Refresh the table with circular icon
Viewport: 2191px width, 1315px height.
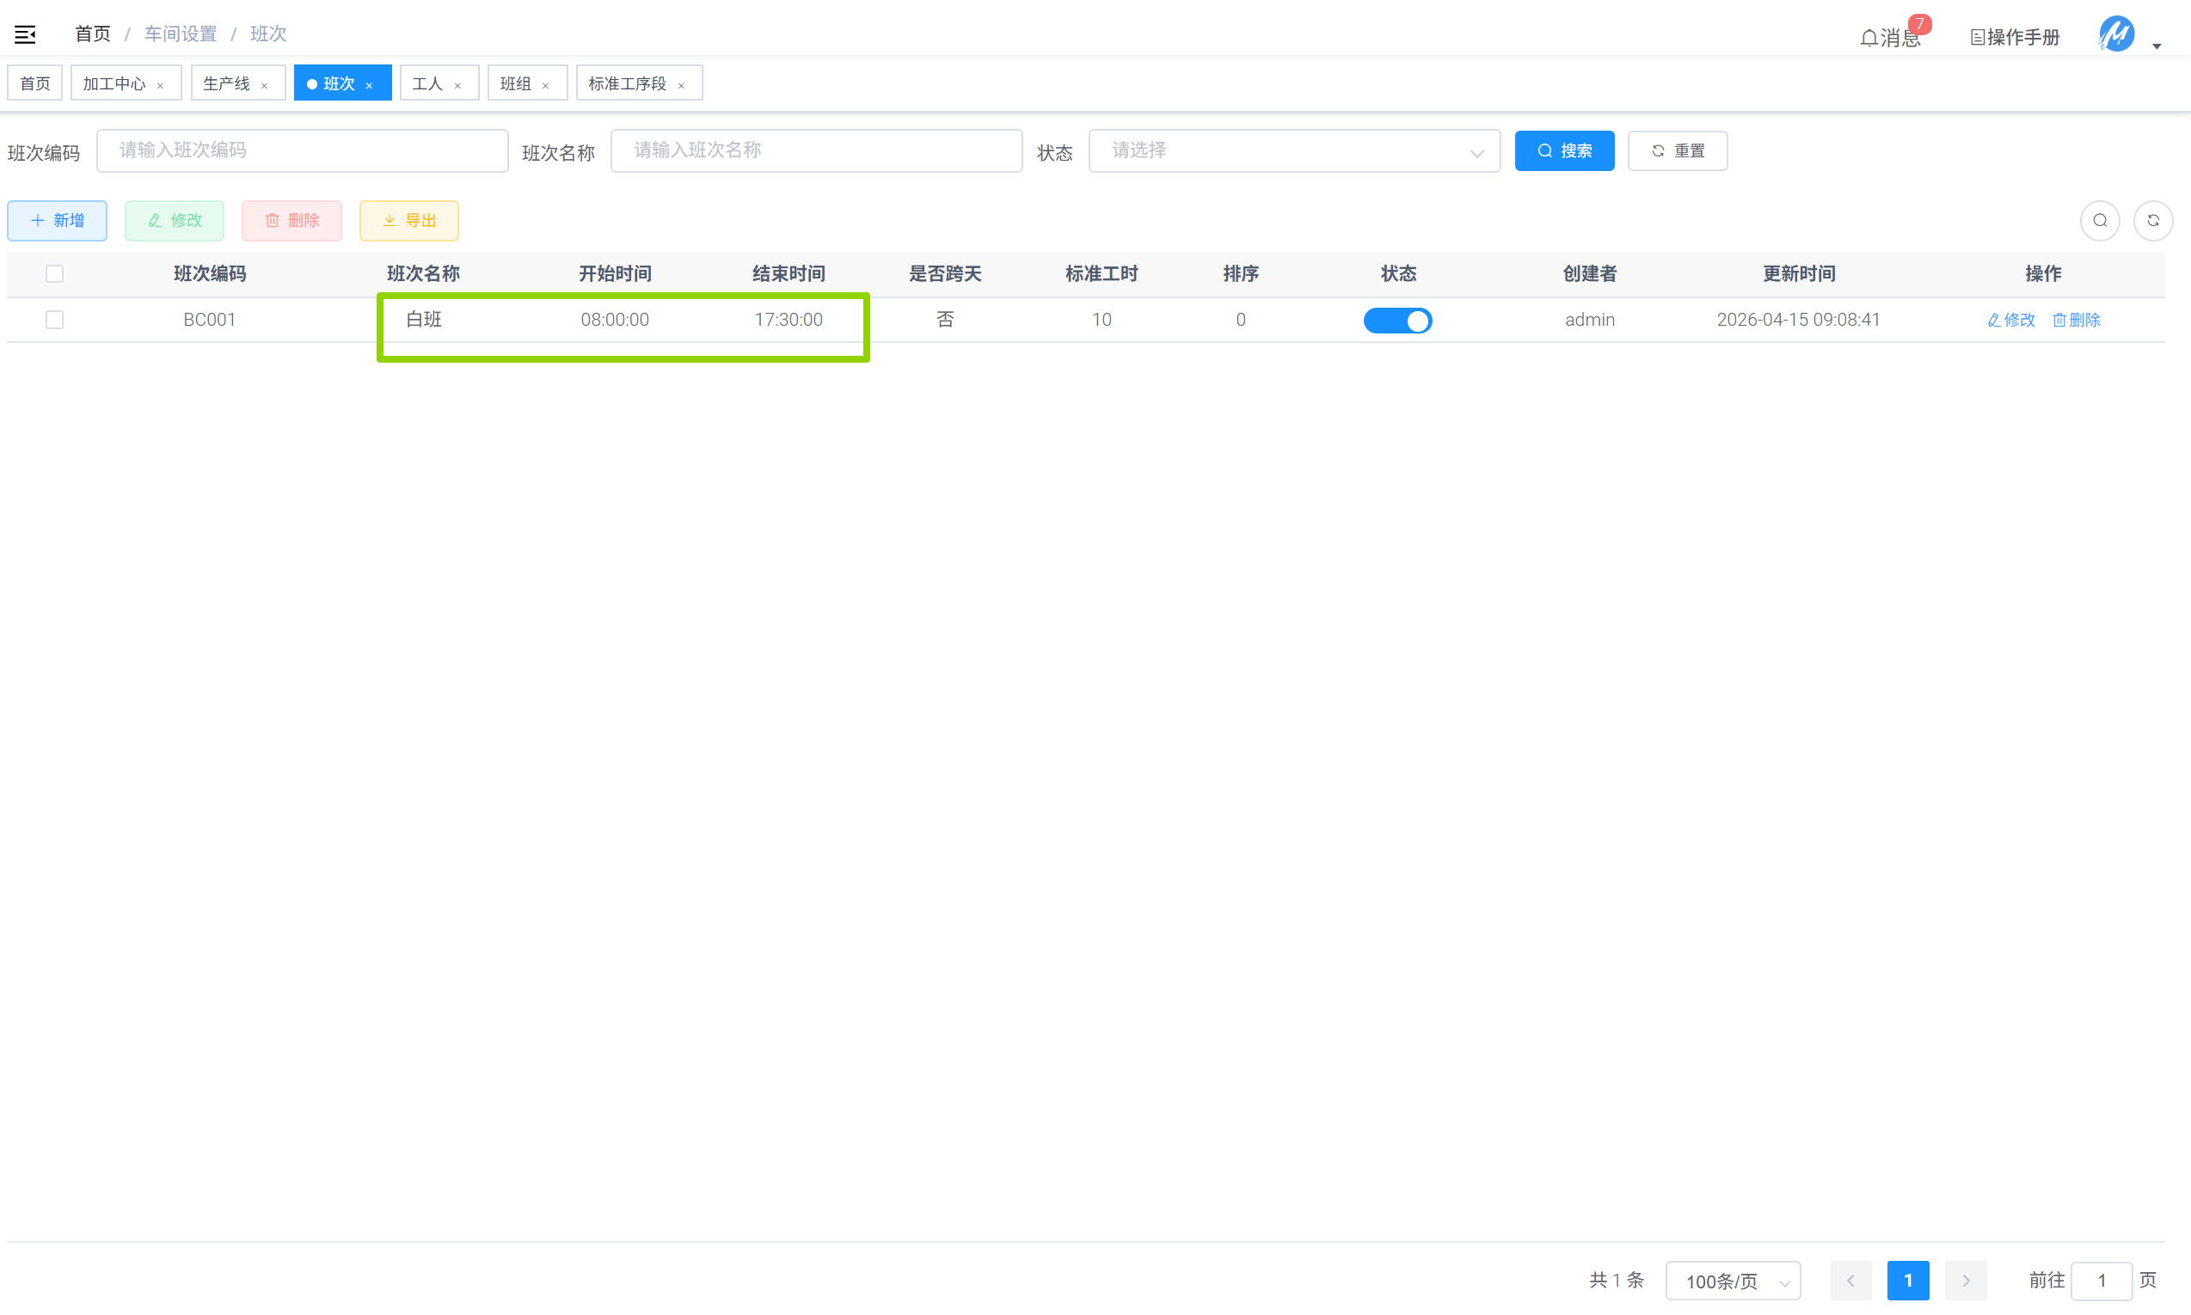(x=2153, y=221)
